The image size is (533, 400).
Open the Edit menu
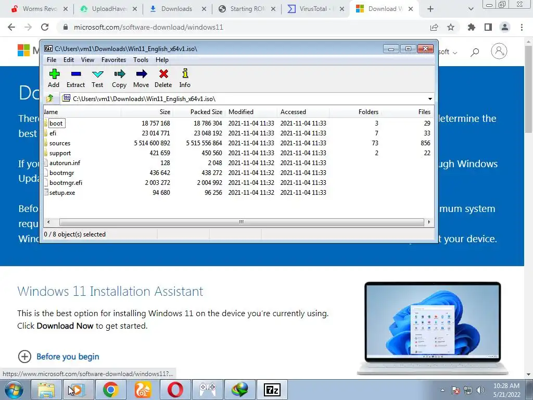click(69, 60)
